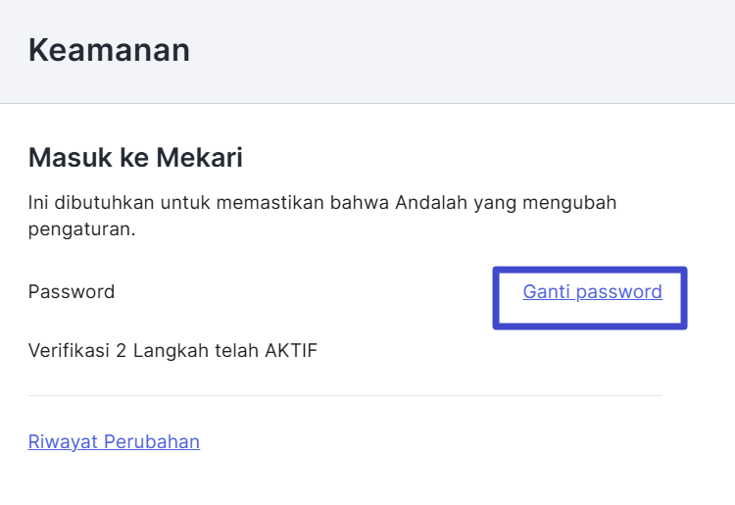Viewport: 735px width, 505px height.
Task: Click the word AKTIF in verification status
Action: tap(291, 350)
